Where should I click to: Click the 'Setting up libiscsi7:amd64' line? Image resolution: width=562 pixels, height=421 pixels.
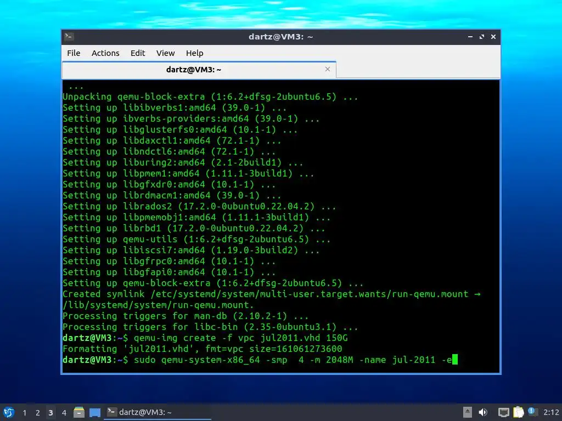click(x=191, y=250)
